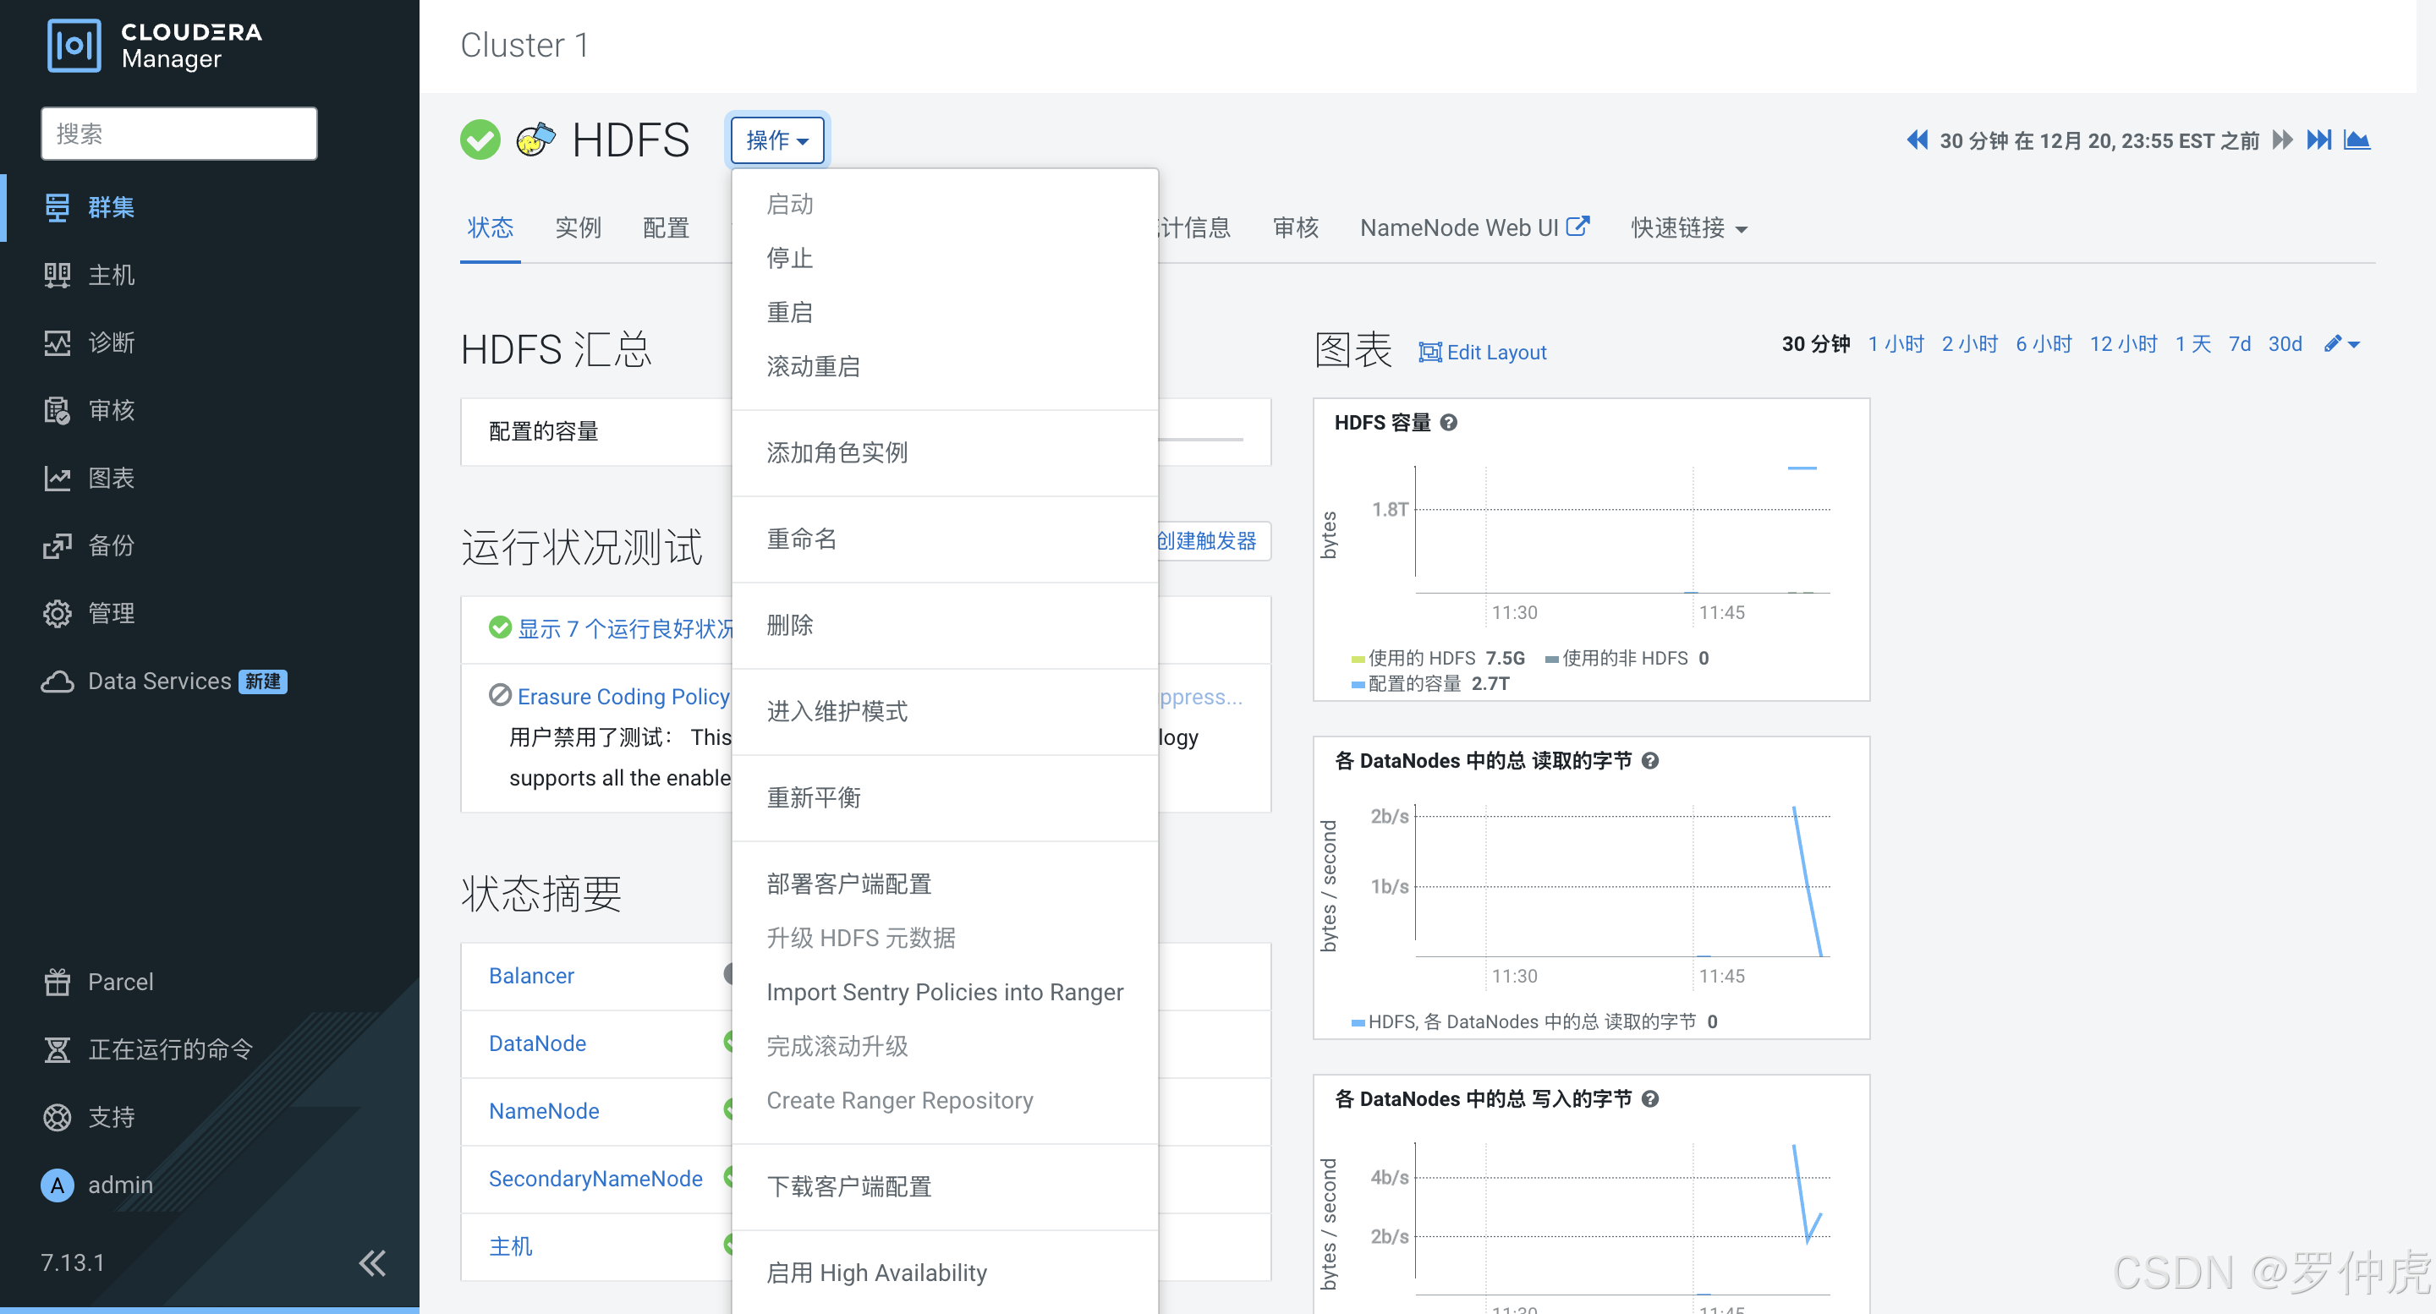Choose 滚动重启 from the actions menu
2436x1314 pixels.
click(x=813, y=366)
